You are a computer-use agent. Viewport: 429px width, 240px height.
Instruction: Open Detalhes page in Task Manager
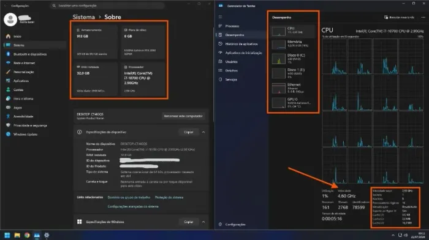[x=231, y=71]
